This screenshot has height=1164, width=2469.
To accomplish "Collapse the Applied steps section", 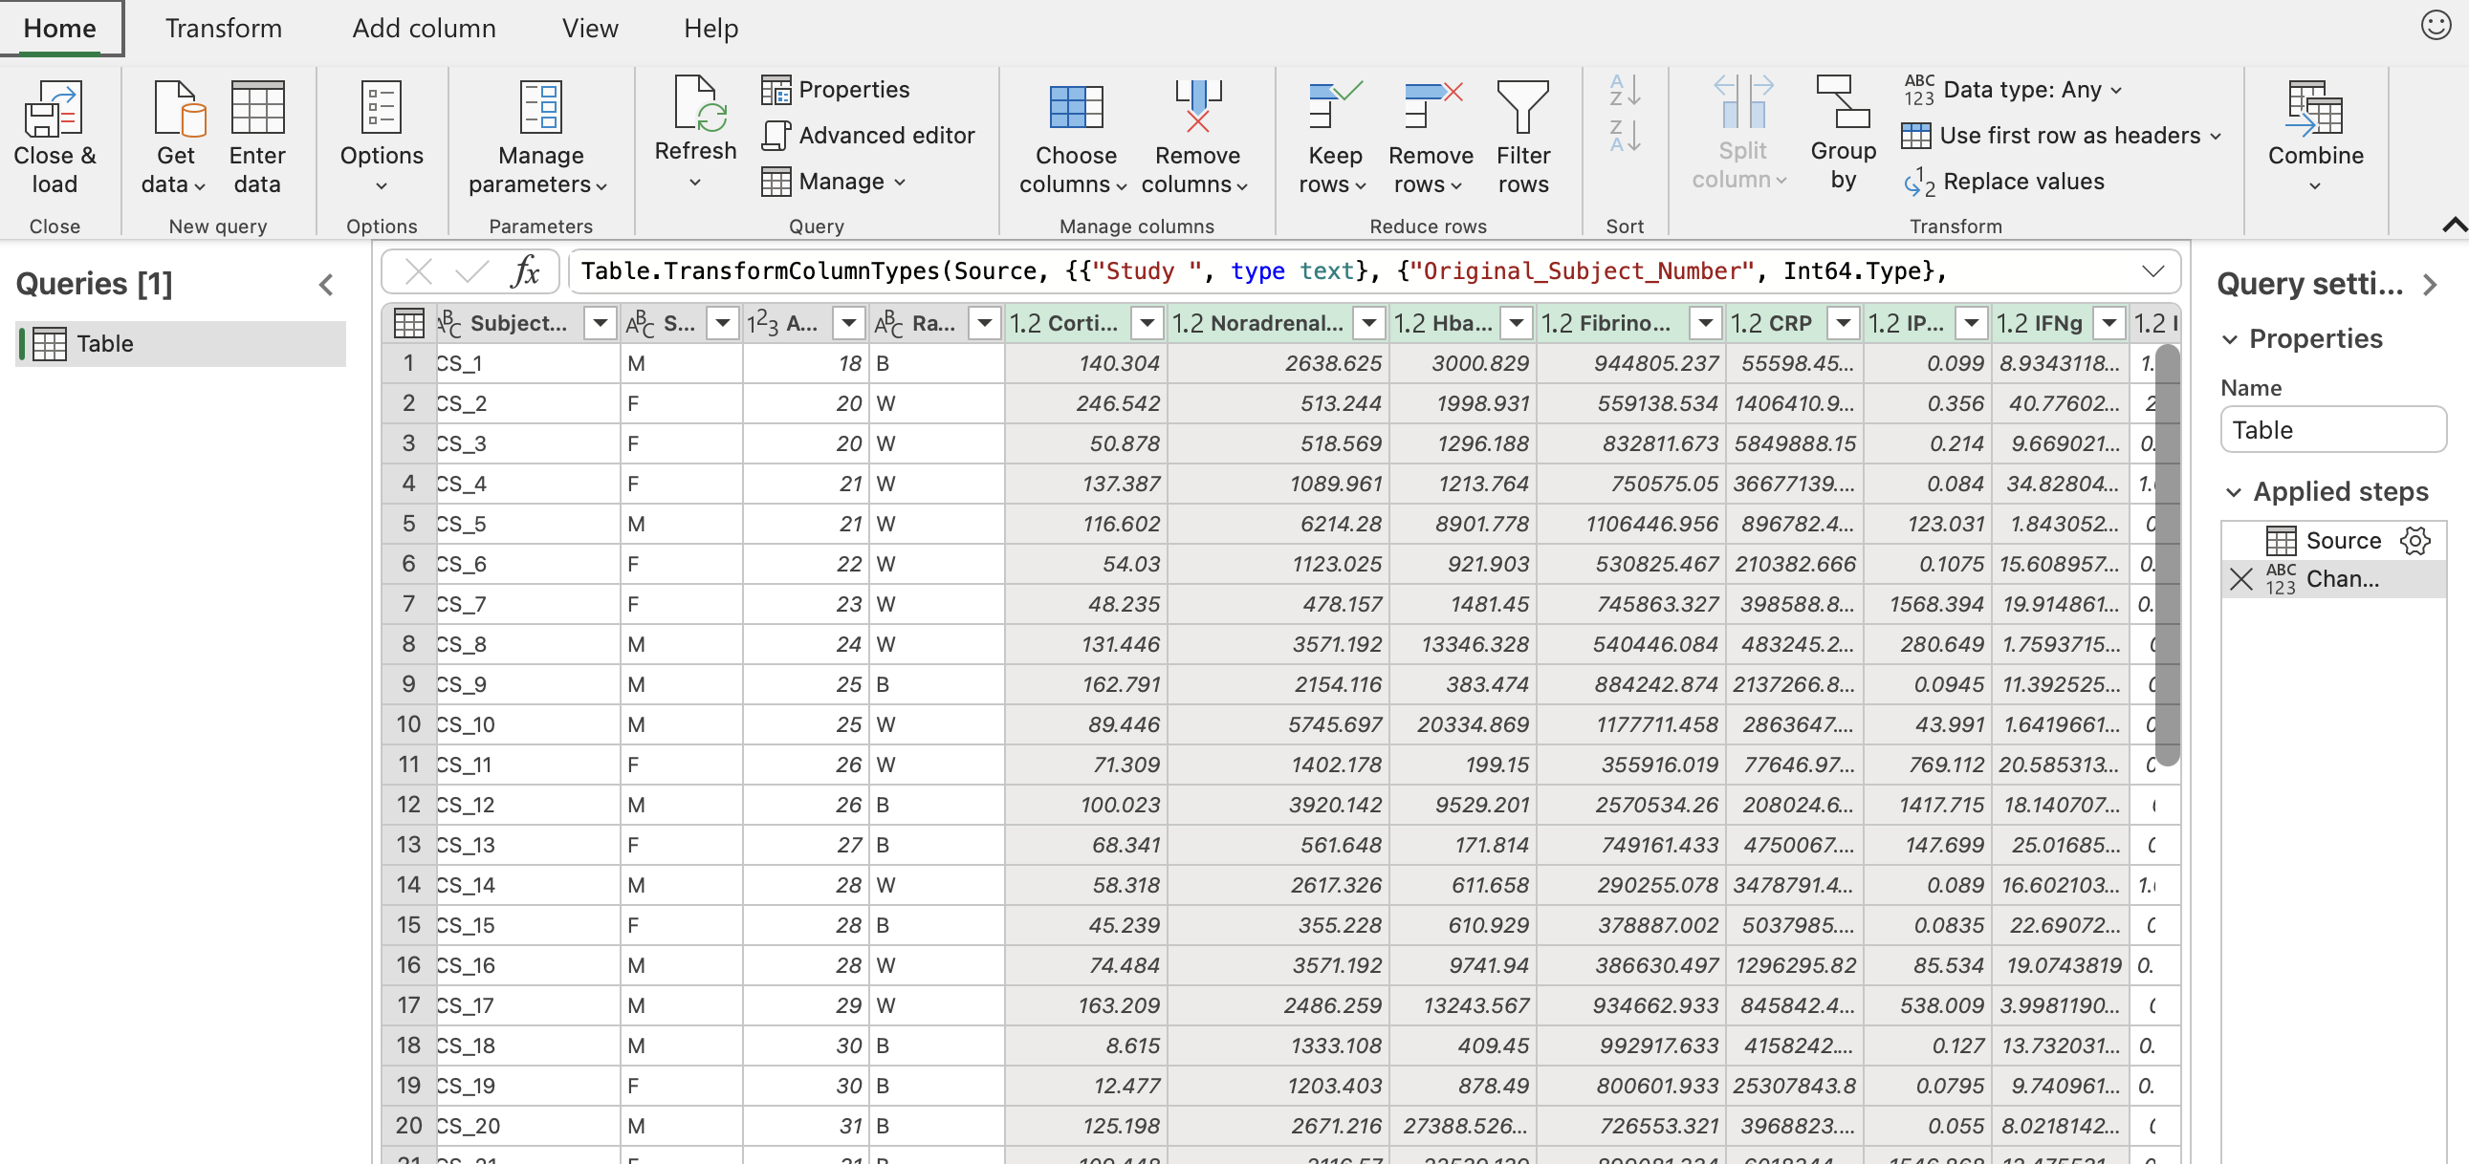I will (x=2233, y=492).
